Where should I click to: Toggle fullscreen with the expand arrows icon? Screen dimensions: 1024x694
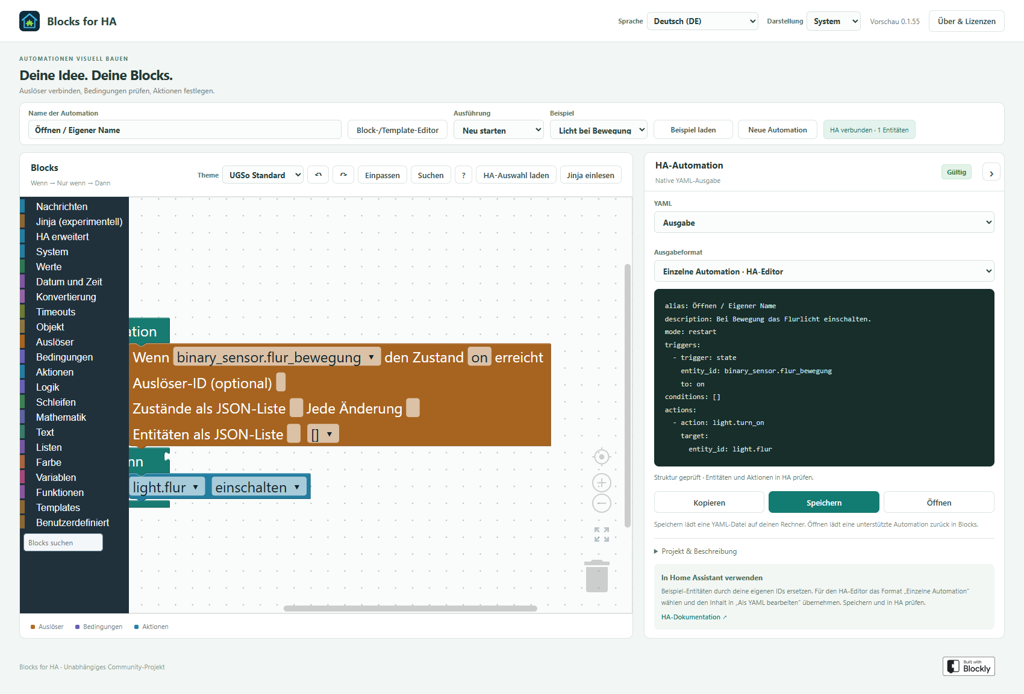pos(602,534)
